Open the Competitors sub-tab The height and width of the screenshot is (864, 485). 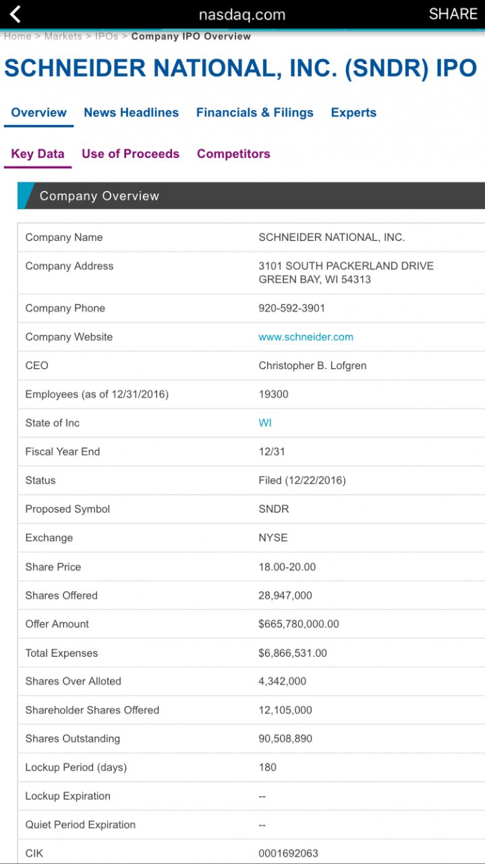pos(233,154)
